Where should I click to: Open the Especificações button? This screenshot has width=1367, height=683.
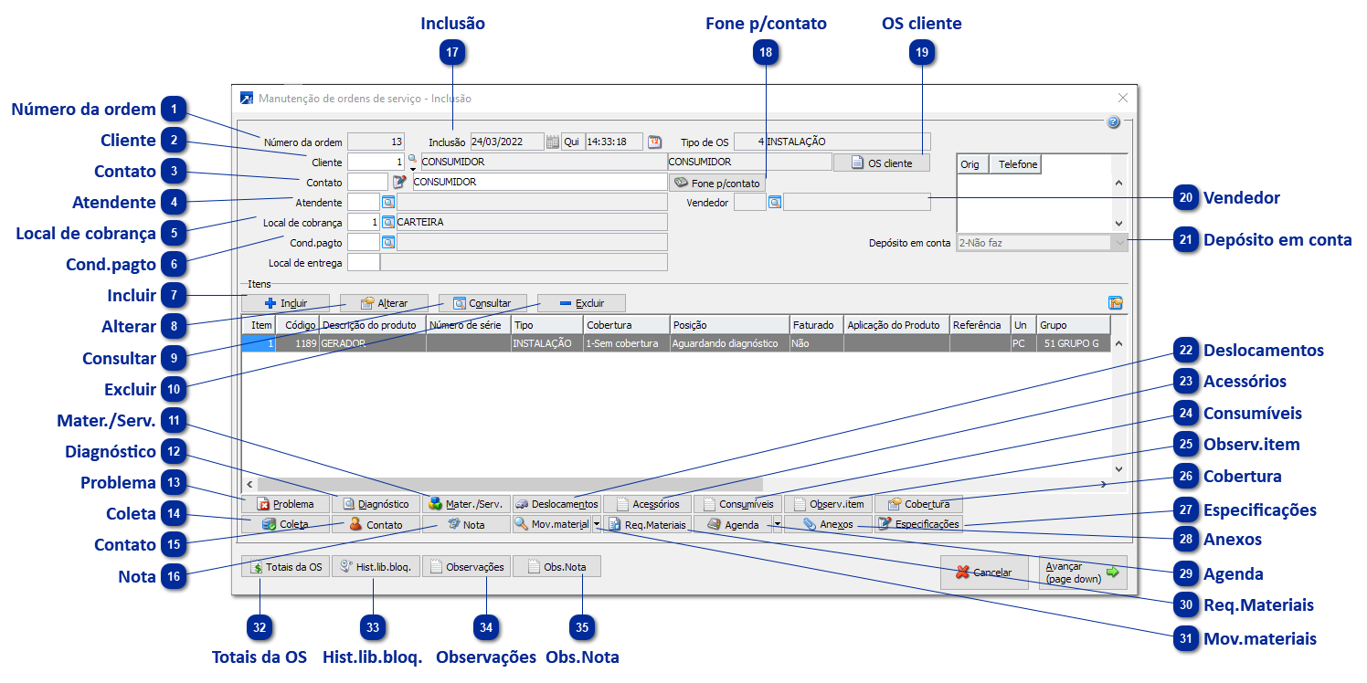(918, 525)
